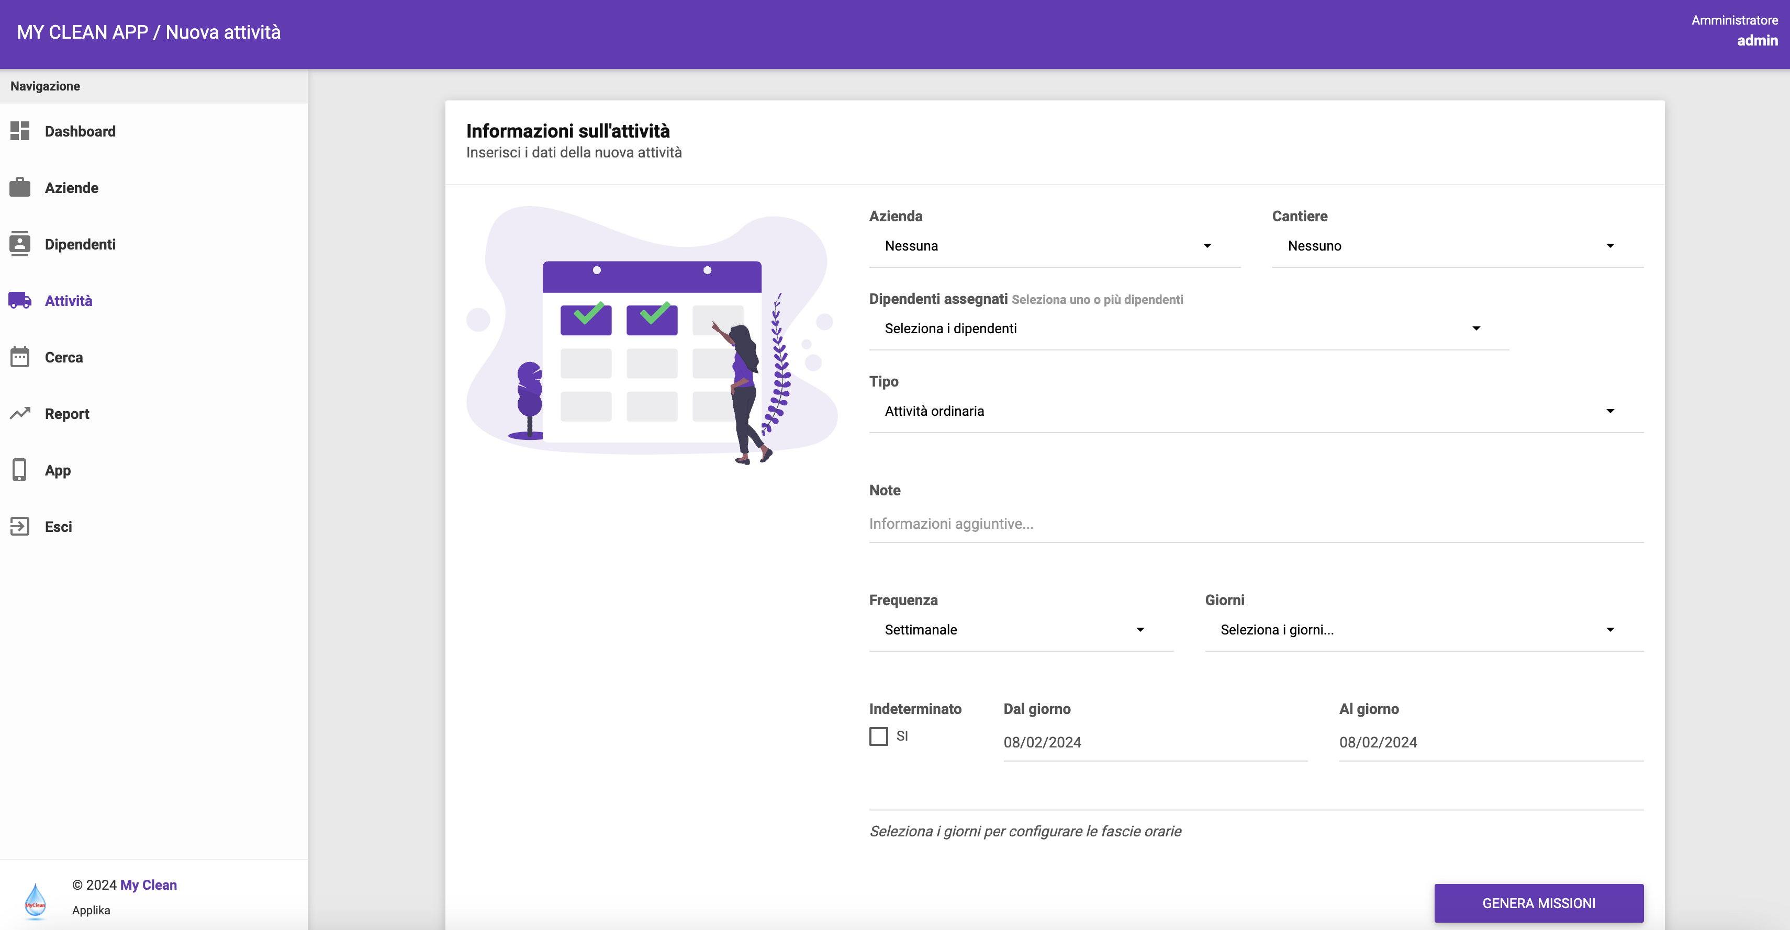This screenshot has width=1790, height=930.
Task: Click the Report trend line icon
Action: point(20,413)
